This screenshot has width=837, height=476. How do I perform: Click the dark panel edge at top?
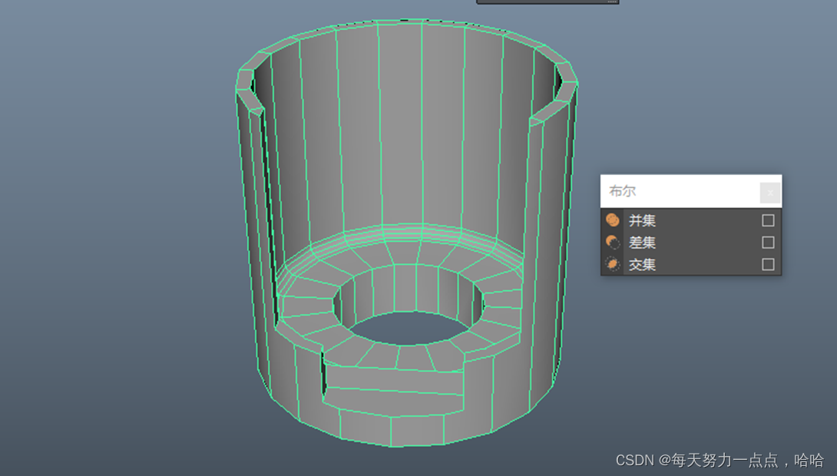(547, 2)
